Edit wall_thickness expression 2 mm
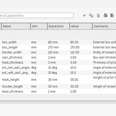 click(x=52, y=57)
